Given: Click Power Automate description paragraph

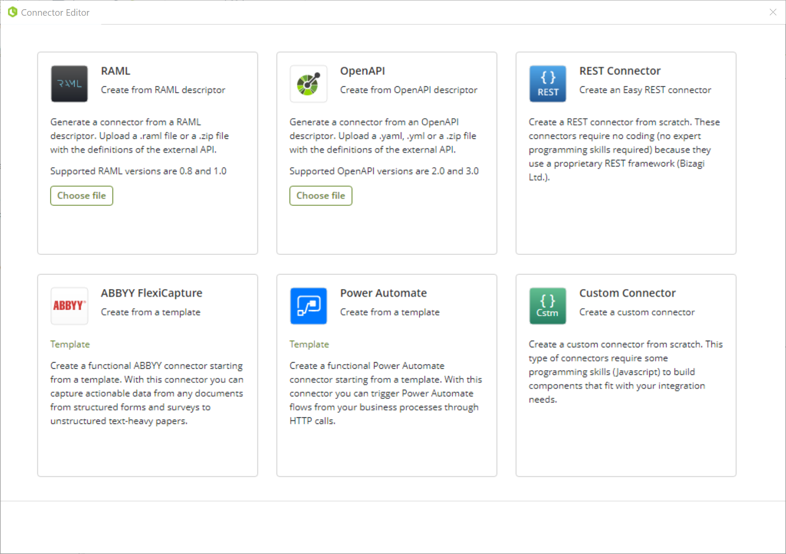Looking at the screenshot, I should coord(386,393).
